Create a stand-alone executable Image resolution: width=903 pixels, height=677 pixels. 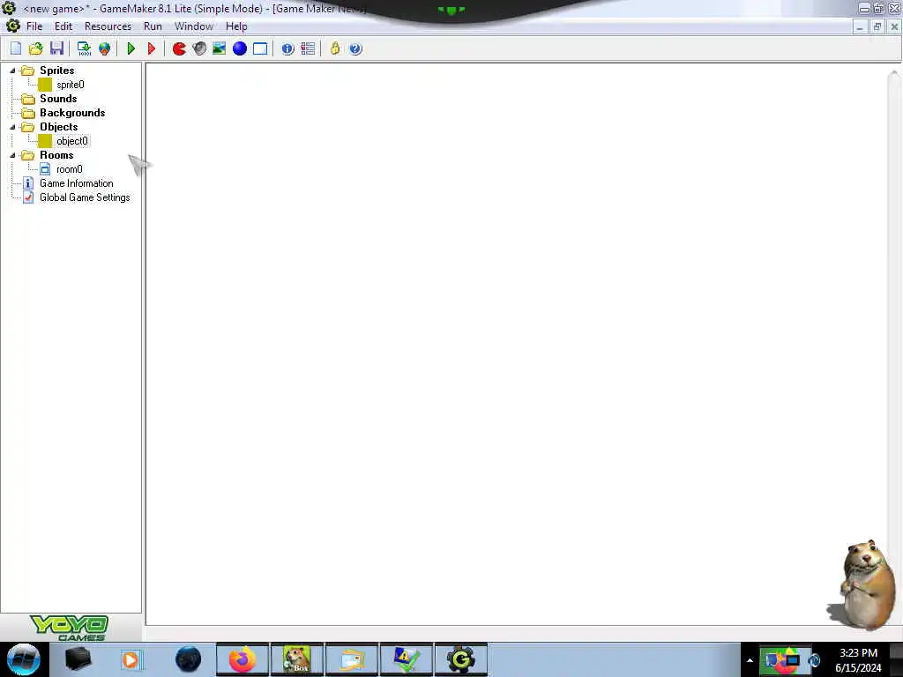tap(84, 49)
